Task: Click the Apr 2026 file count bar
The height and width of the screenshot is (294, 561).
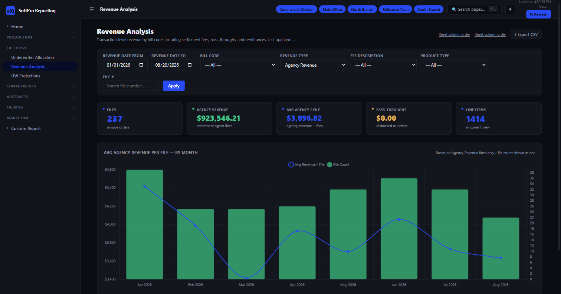Action: (297, 243)
